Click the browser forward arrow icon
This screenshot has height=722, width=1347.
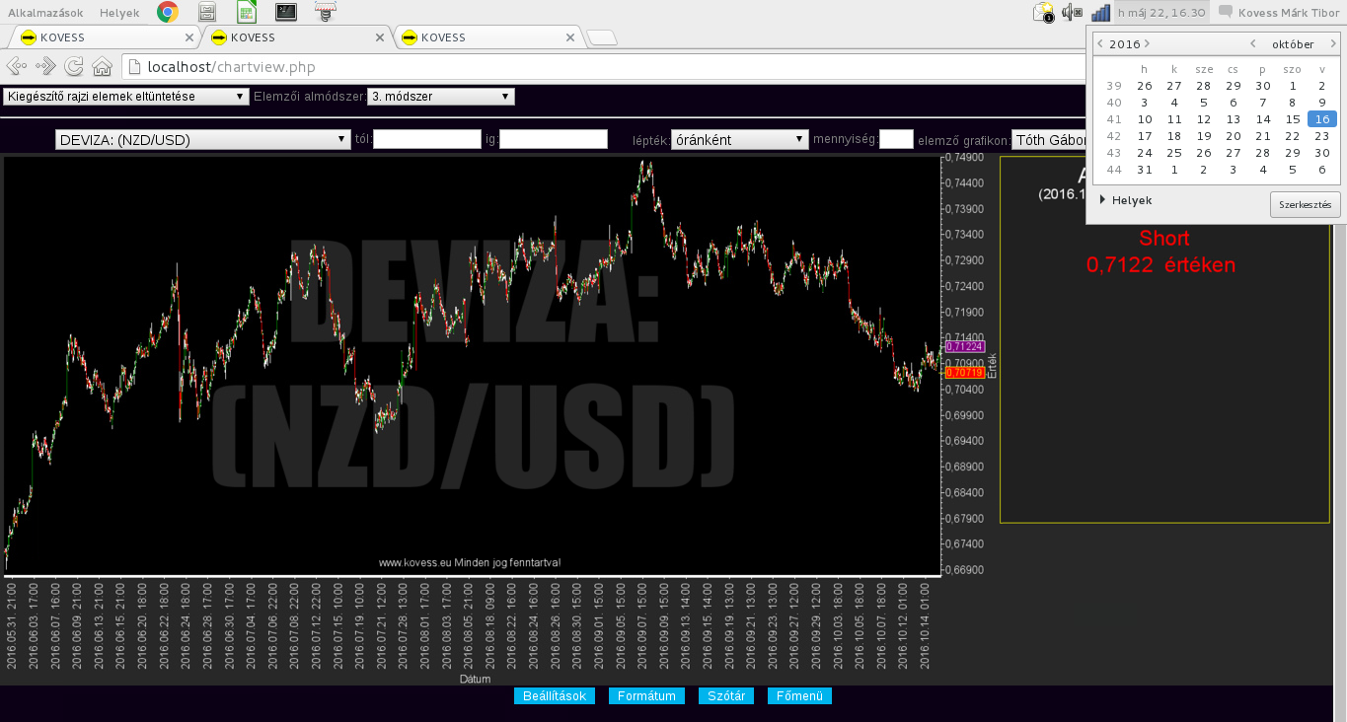[x=45, y=66]
